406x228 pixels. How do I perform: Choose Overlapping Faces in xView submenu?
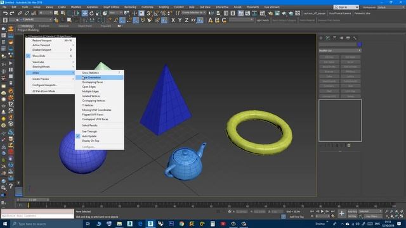click(x=100, y=82)
